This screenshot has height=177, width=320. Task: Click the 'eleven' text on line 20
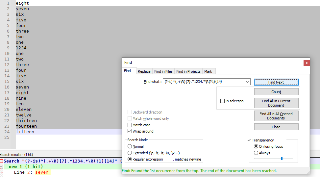[x=24, y=110]
